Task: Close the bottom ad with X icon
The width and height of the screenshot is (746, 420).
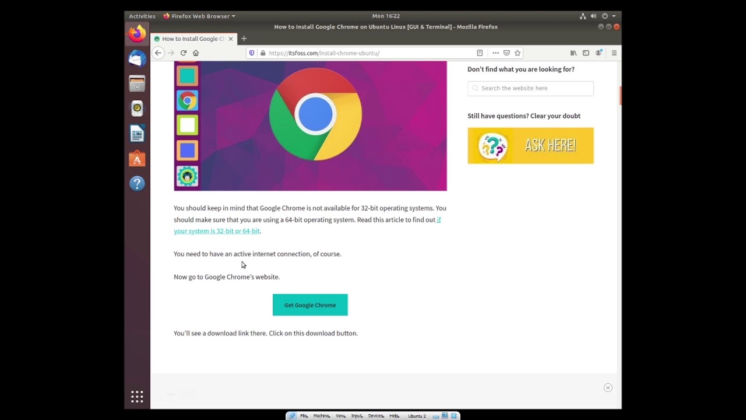Action: (608, 388)
